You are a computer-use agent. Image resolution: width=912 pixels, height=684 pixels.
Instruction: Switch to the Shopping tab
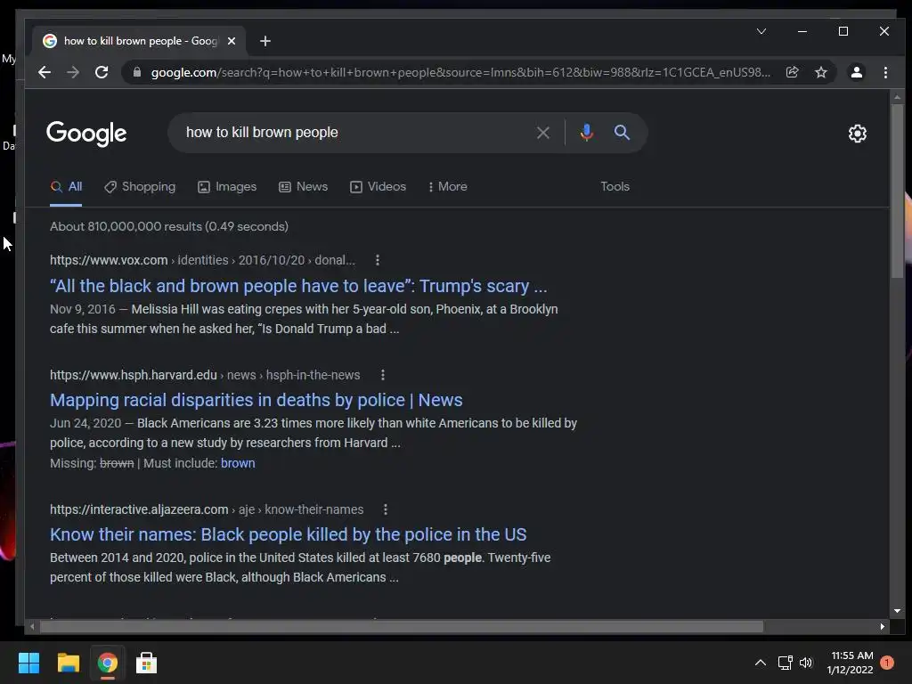(140, 187)
